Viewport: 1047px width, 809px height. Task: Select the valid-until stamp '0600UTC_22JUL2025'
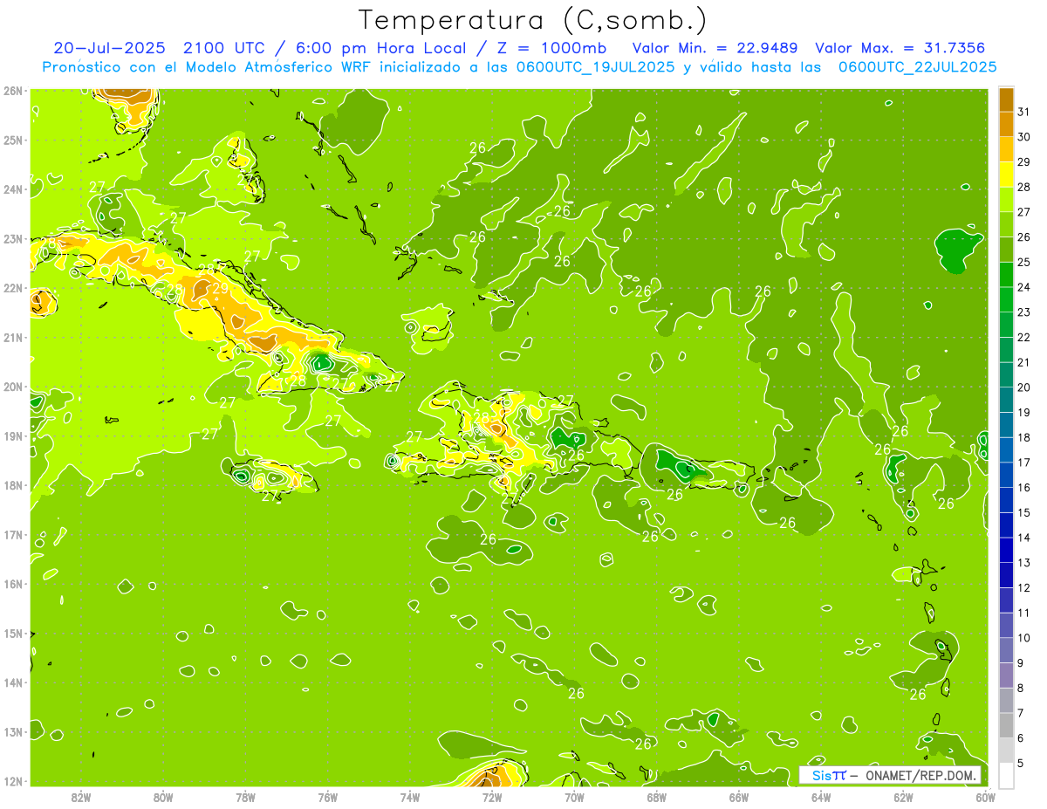[x=918, y=67]
